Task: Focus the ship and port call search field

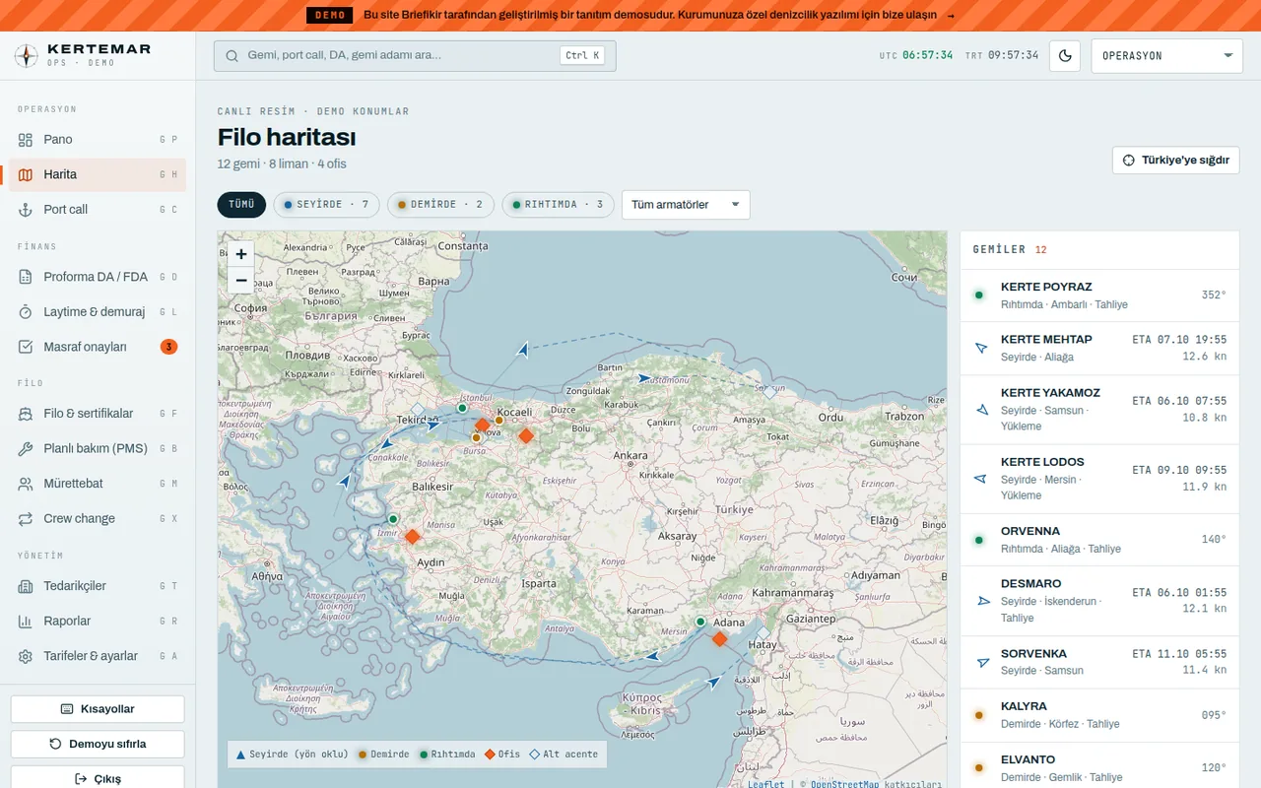Action: pyautogui.click(x=415, y=56)
